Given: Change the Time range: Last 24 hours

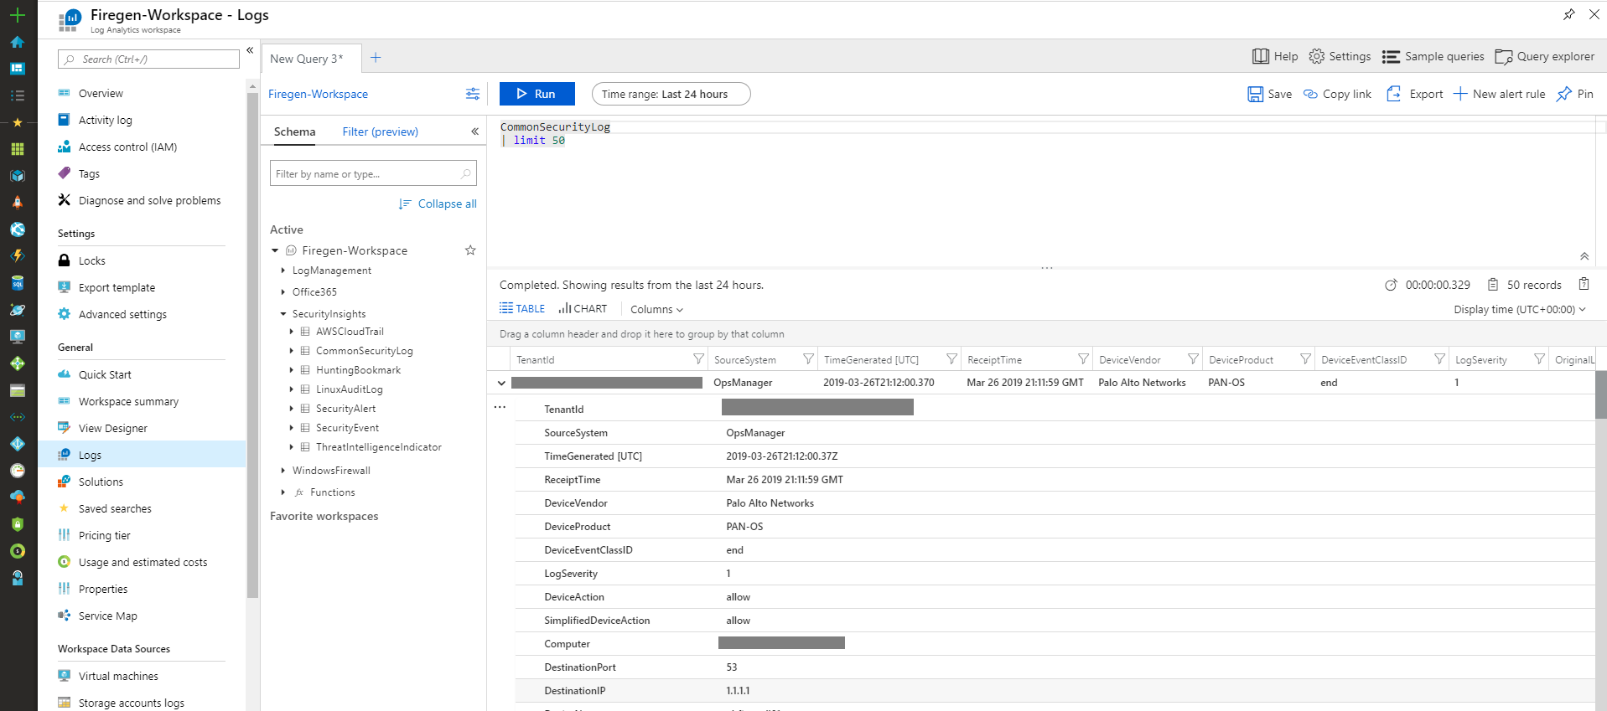Looking at the screenshot, I should click(x=671, y=94).
